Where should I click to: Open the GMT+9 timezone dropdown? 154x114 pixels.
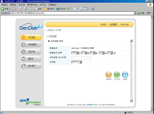[x=77, y=62]
